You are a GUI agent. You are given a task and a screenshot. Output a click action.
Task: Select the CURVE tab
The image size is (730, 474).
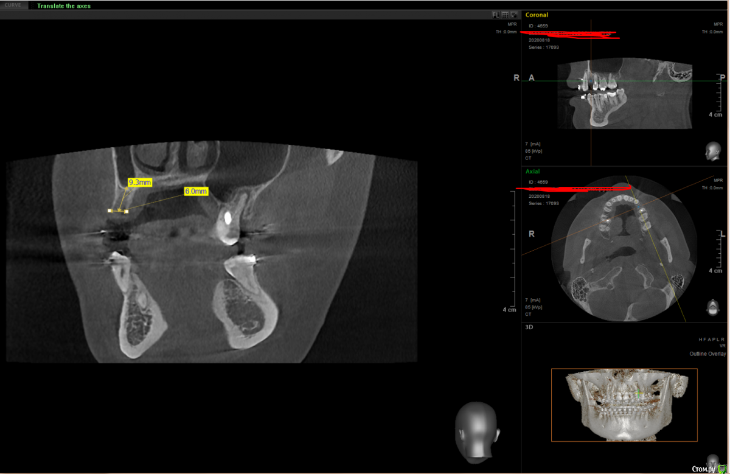tap(13, 5)
